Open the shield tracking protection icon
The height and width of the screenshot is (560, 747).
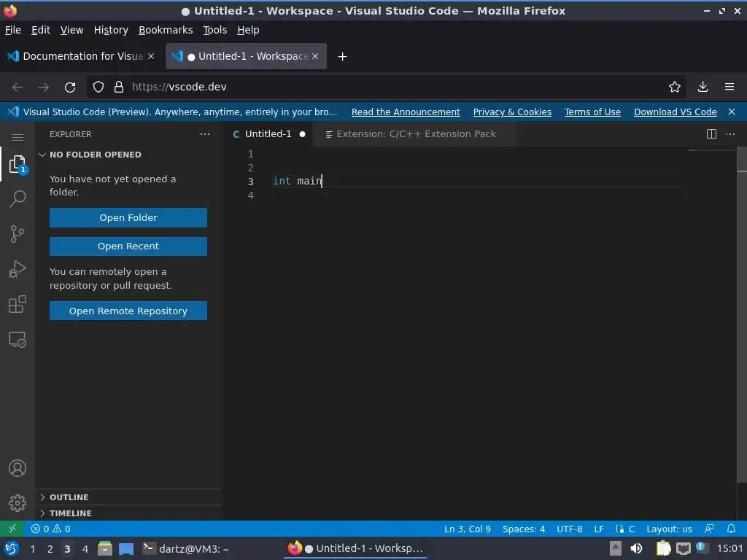(x=98, y=87)
